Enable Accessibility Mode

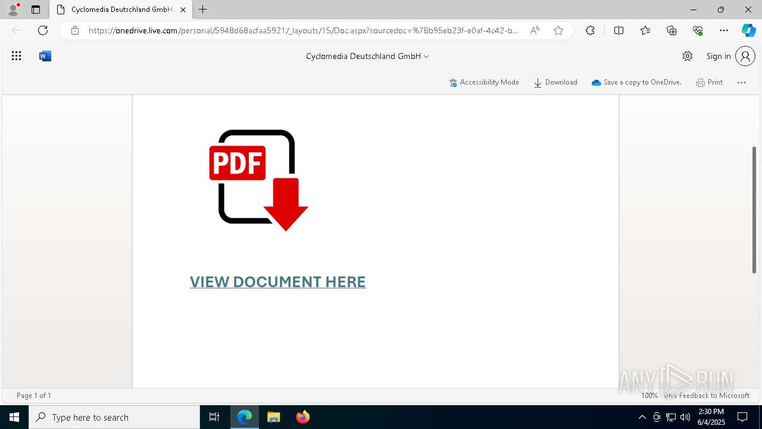point(484,82)
